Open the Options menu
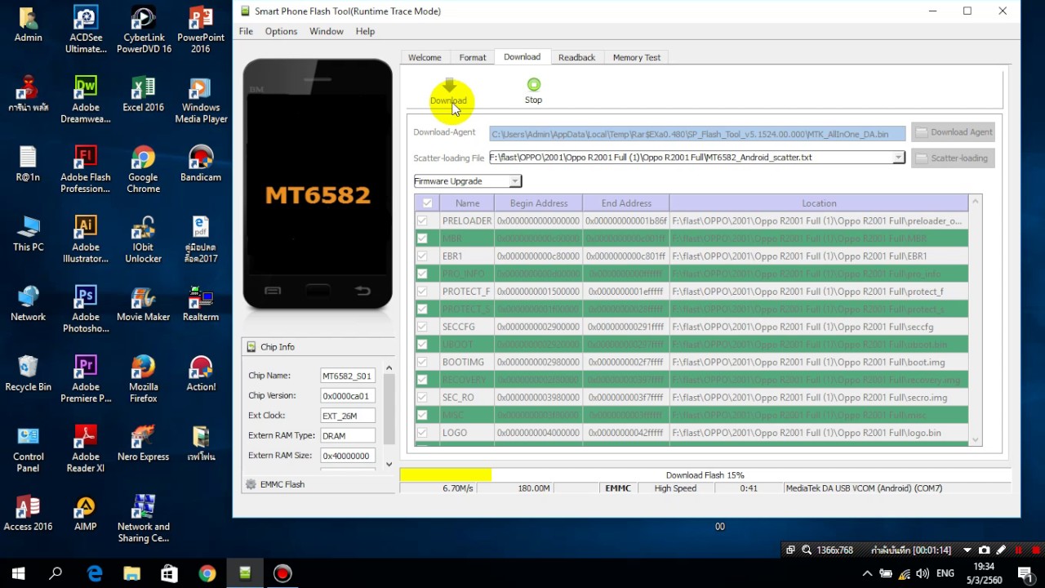This screenshot has height=588, width=1045. (x=281, y=31)
